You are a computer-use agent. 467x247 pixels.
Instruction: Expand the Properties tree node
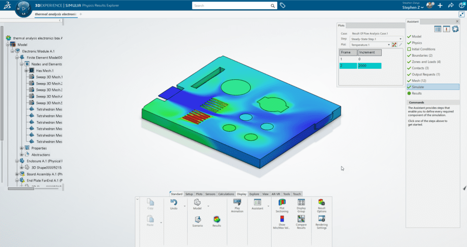(x=22, y=148)
